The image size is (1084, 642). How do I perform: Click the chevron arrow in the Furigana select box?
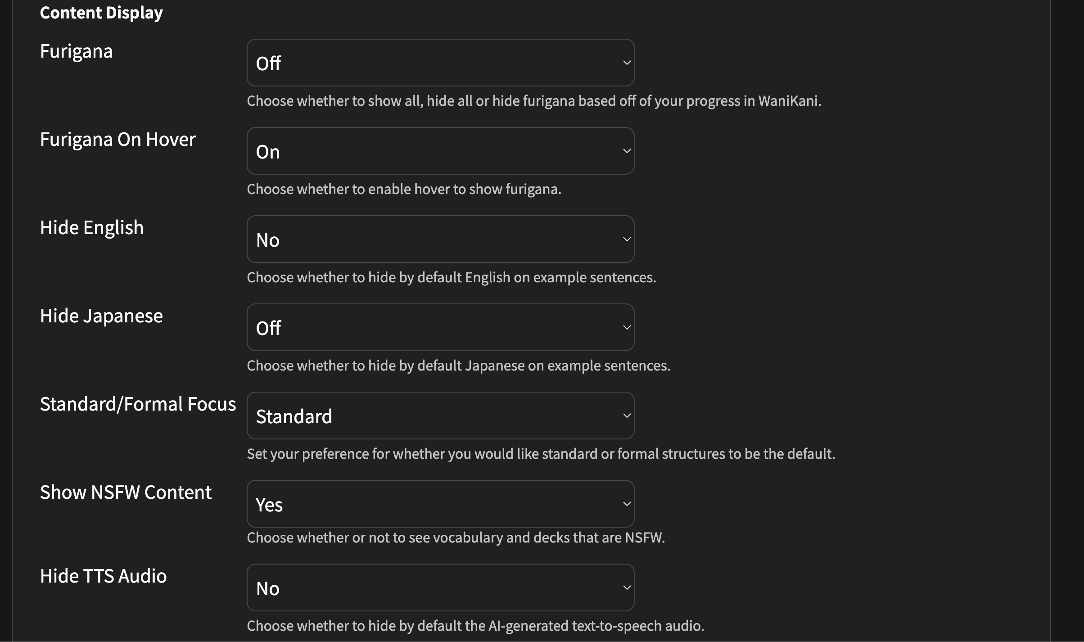point(627,63)
